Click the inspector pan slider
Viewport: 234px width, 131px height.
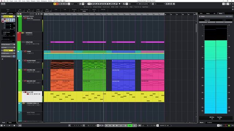10,27
